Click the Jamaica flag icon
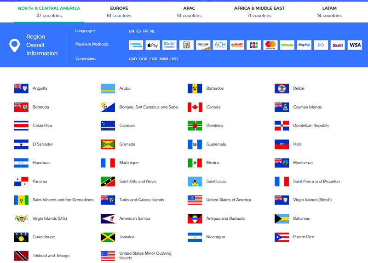The image size is (368, 263). [108, 237]
